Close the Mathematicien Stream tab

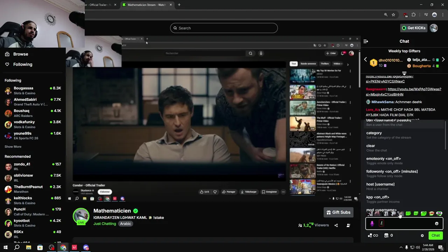click(x=171, y=5)
